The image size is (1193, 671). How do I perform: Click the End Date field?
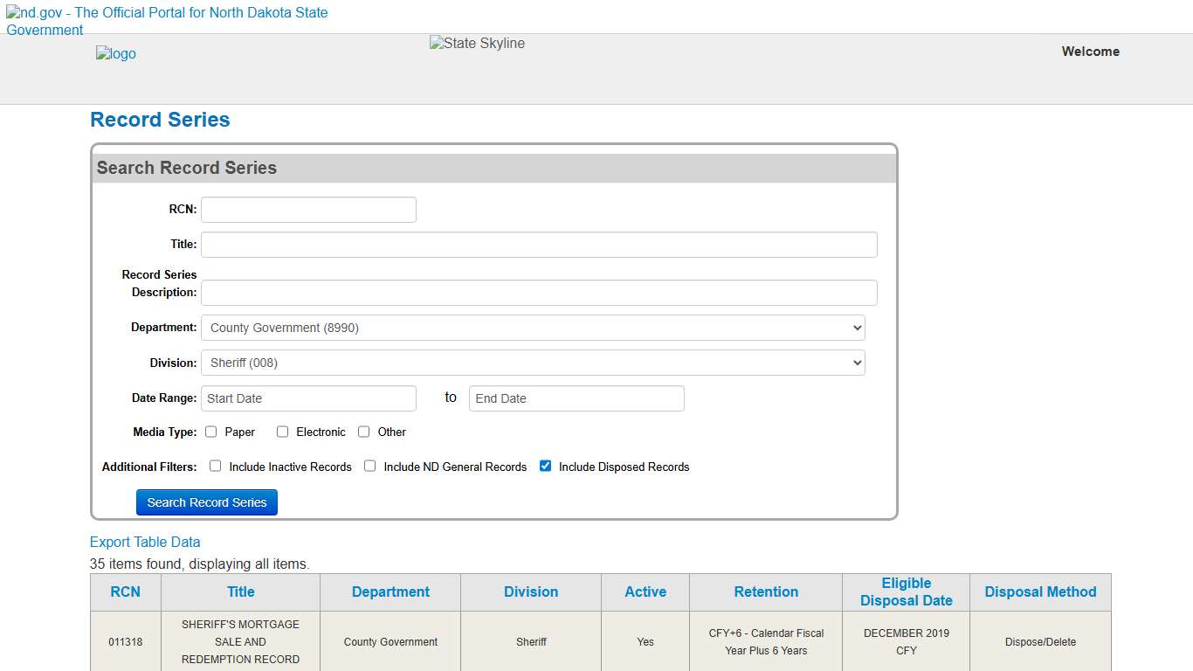576,398
